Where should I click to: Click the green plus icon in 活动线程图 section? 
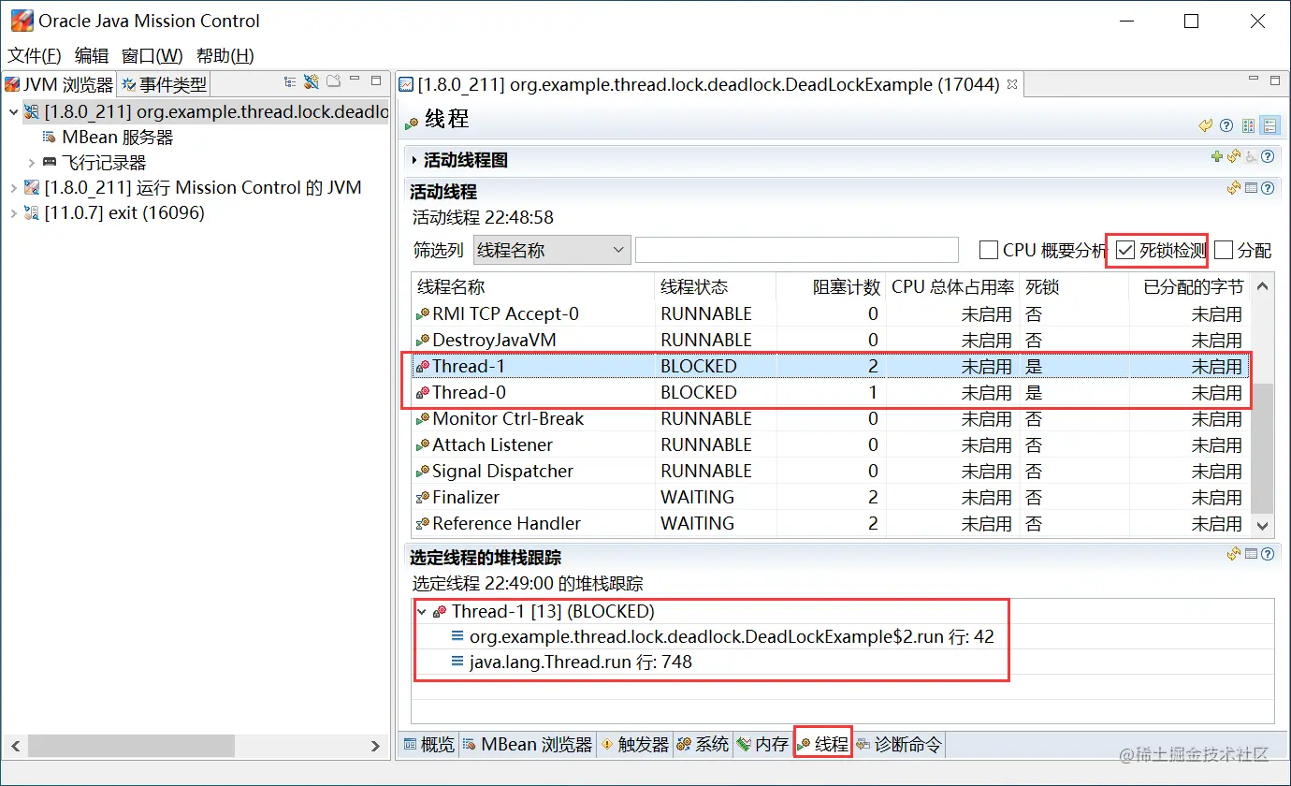pos(1217,157)
